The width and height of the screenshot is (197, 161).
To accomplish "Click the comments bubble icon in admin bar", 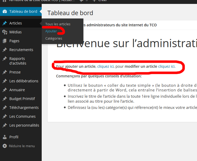I will pos(82,1).
